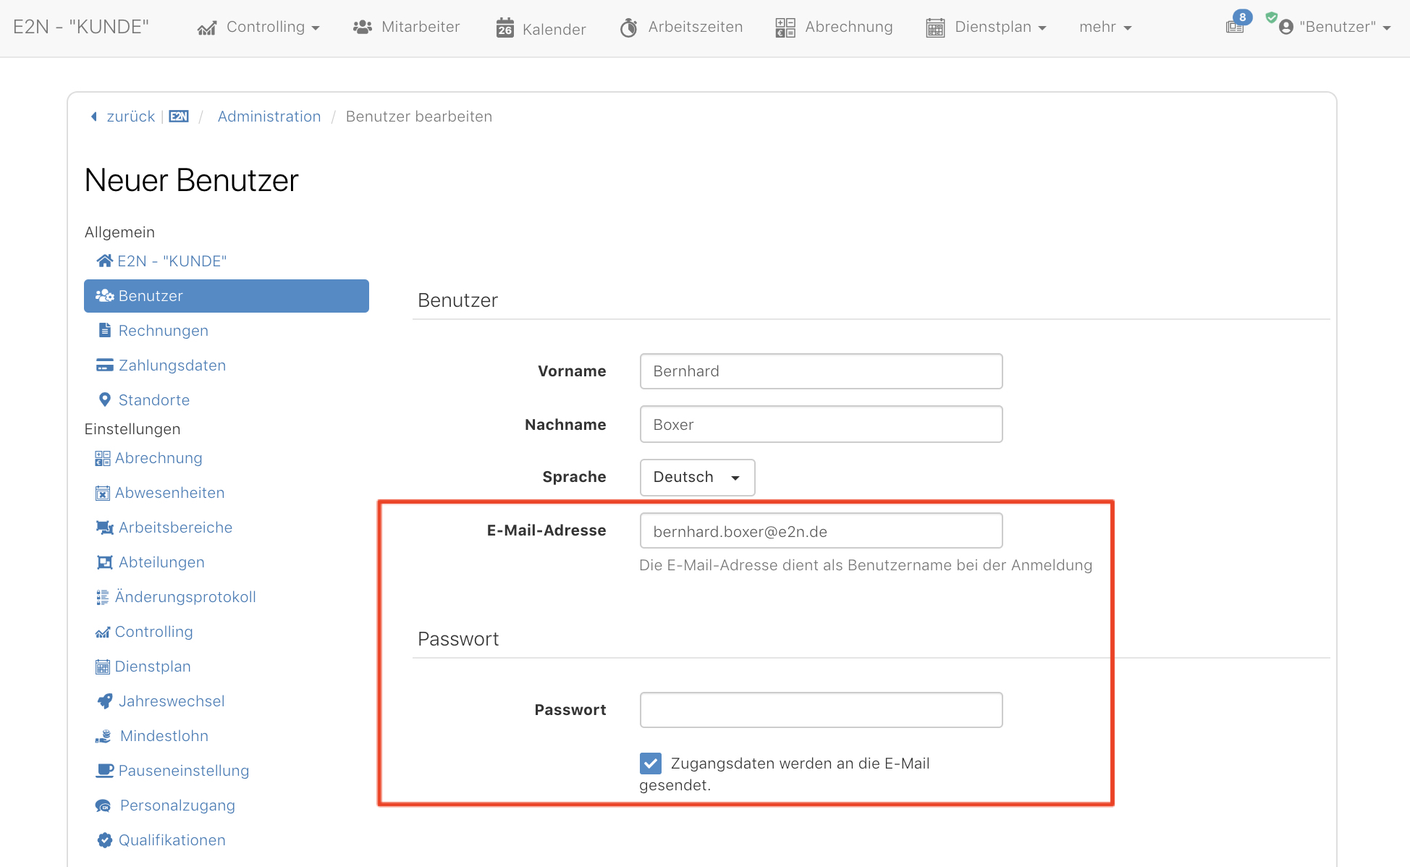
Task: Click the Arbeitsbereiche icon in sidebar
Action: click(105, 528)
